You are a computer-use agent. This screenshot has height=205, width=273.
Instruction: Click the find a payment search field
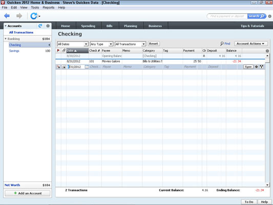227,16
